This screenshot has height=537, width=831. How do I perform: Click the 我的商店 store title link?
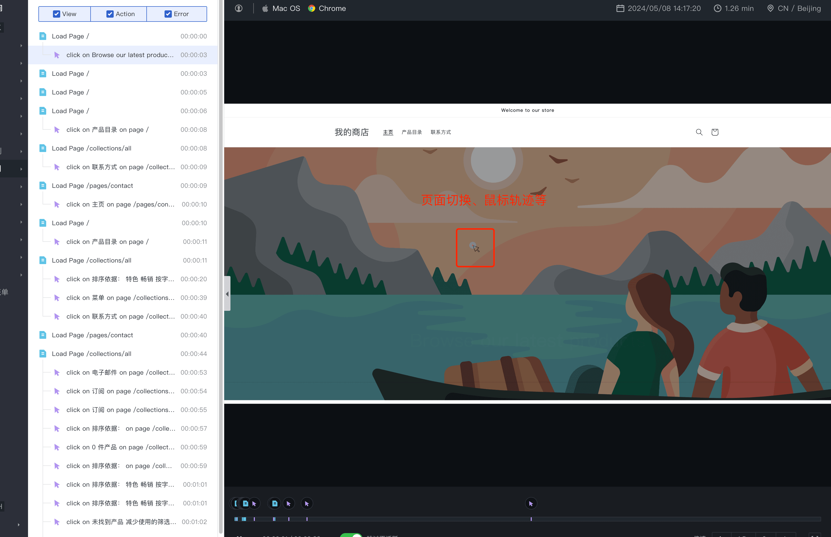tap(351, 132)
